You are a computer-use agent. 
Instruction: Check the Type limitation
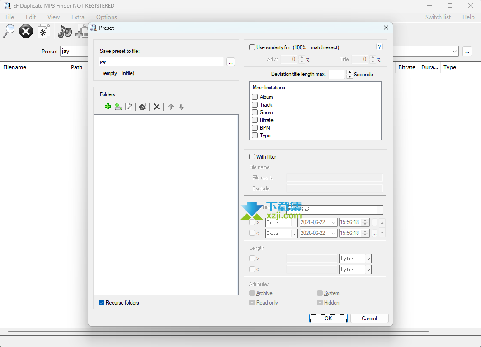pyautogui.click(x=255, y=135)
